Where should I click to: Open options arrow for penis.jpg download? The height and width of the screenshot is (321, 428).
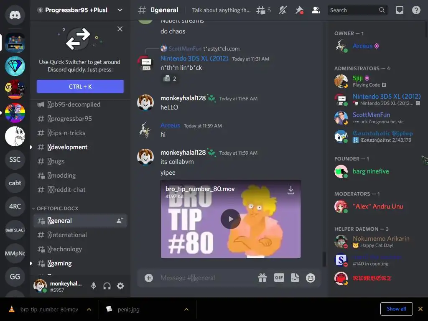(186, 309)
